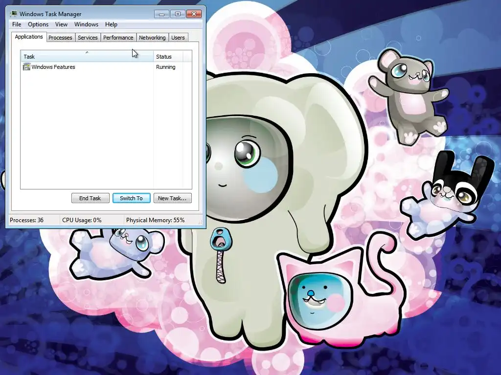Maximize the Task Manager window

coord(178,14)
